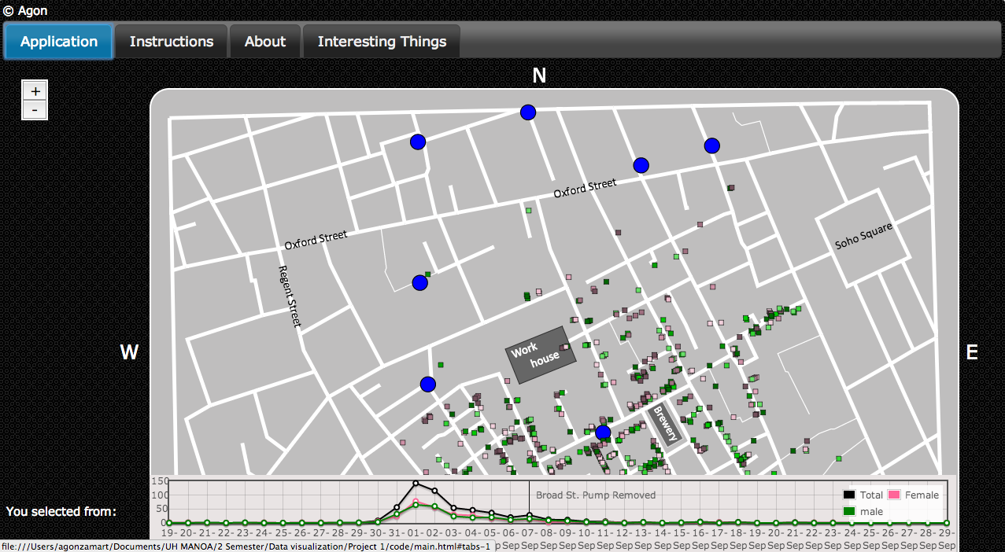The image size is (1005, 552).
Task: Click the 31- date label on the chart axis
Action: tap(397, 533)
